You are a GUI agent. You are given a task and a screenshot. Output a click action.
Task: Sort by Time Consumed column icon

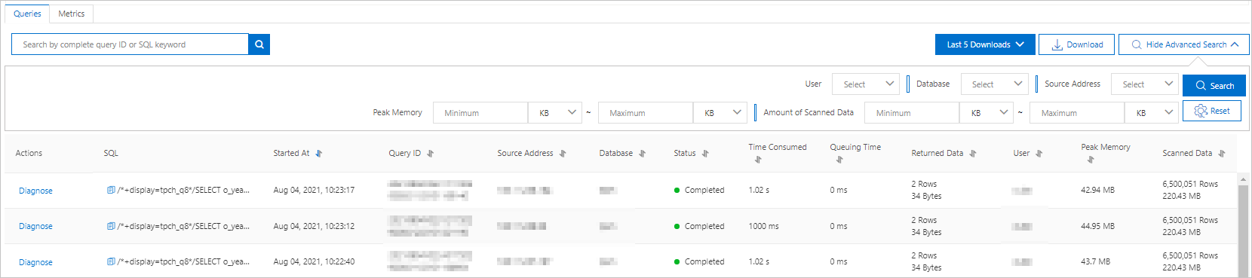click(x=758, y=160)
